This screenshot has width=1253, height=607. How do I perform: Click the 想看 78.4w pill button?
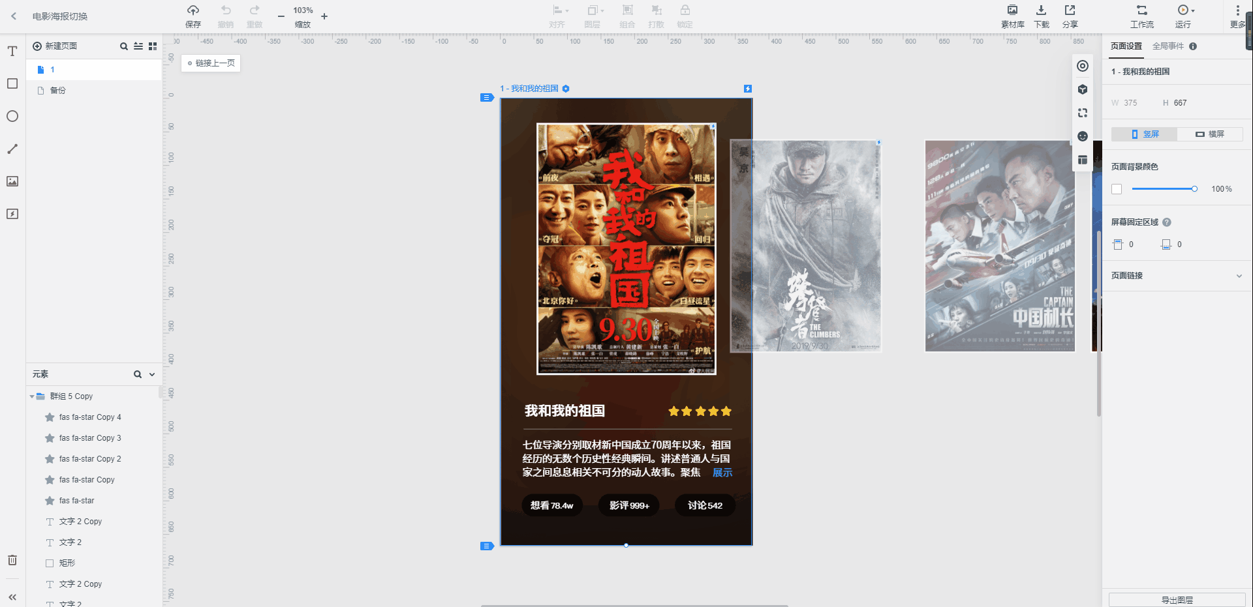pyautogui.click(x=552, y=505)
